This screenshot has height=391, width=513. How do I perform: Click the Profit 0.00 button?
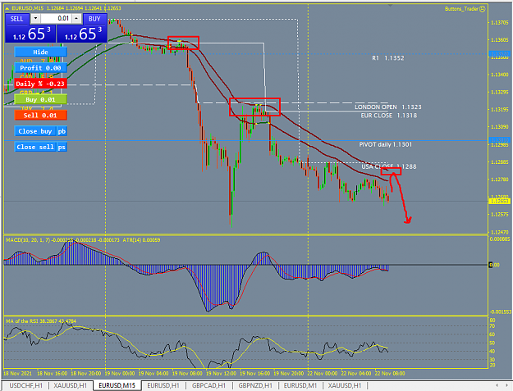click(40, 68)
